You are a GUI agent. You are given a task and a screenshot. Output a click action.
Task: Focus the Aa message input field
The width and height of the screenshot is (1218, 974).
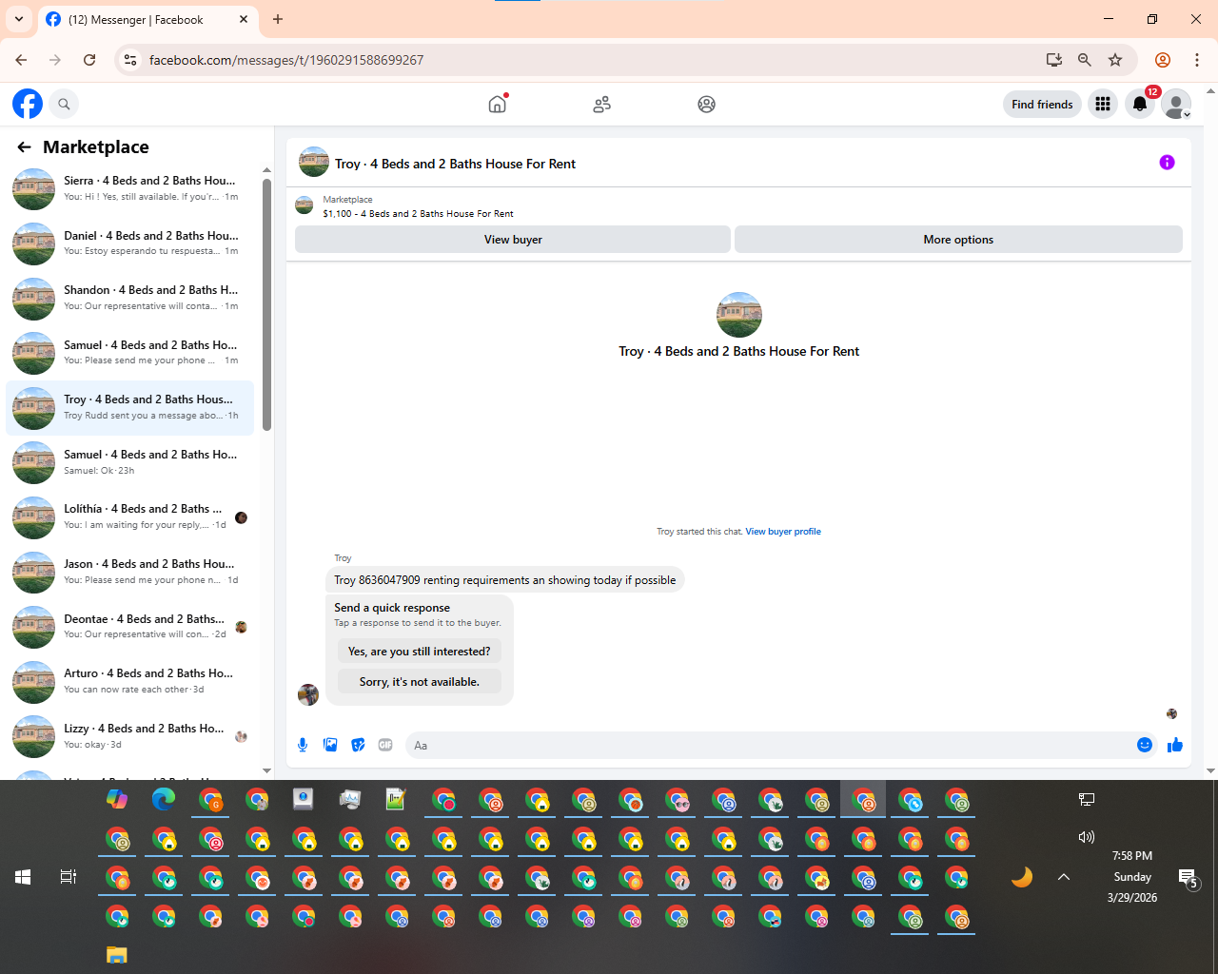767,745
